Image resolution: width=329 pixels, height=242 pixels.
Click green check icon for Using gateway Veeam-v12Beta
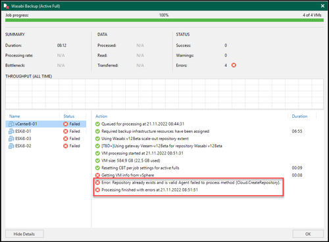click(97, 146)
